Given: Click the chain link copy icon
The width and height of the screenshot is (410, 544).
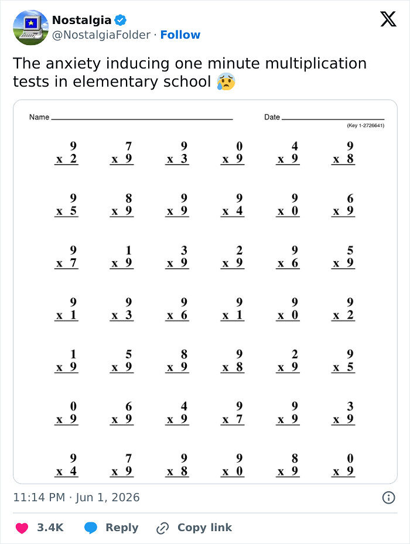Looking at the screenshot, I should pyautogui.click(x=162, y=528).
